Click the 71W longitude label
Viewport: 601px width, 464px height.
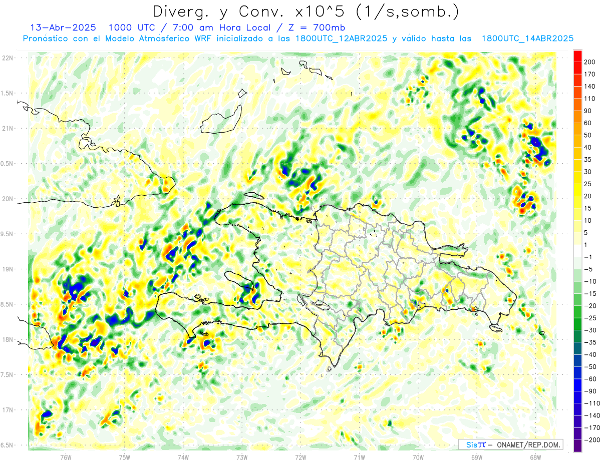point(359,457)
